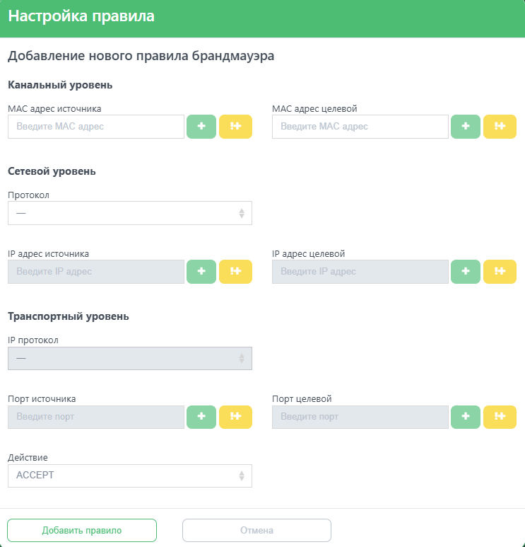The image size is (525, 547).
Task: Click the Отмена button
Action: [256, 530]
